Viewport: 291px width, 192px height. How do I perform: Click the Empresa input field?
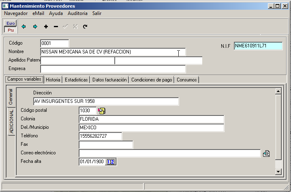click(x=113, y=69)
